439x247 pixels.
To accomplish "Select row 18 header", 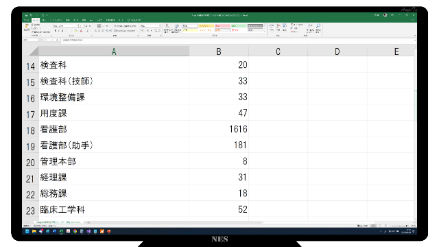I will tap(30, 129).
